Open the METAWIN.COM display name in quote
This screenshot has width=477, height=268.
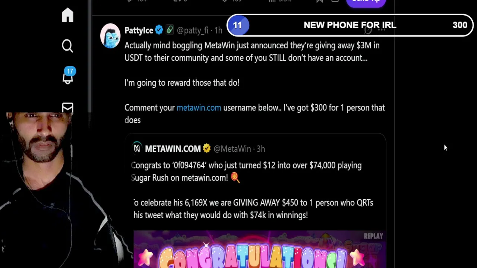(173, 149)
